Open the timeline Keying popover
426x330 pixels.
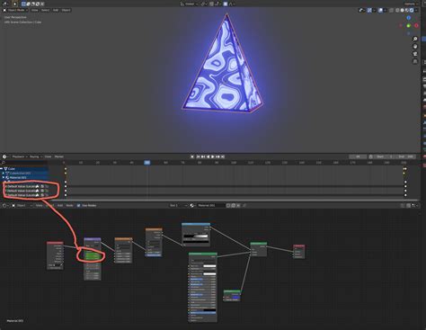(x=36, y=156)
